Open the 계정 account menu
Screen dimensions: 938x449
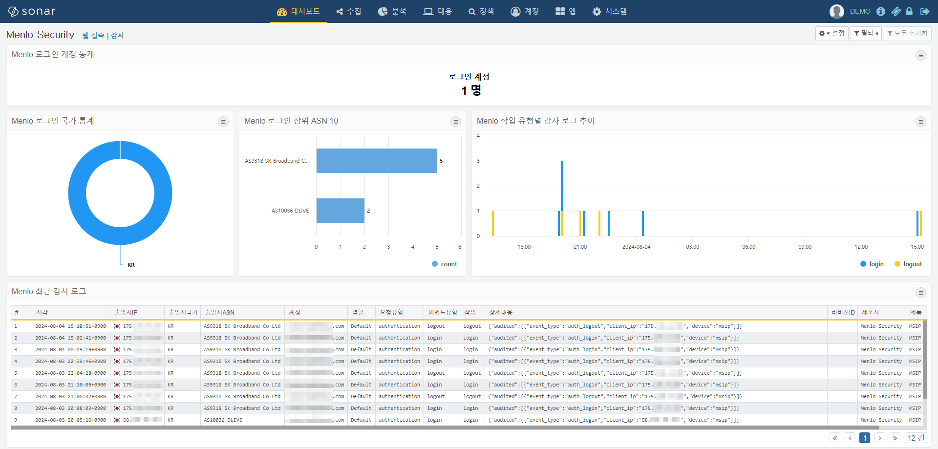(x=525, y=11)
